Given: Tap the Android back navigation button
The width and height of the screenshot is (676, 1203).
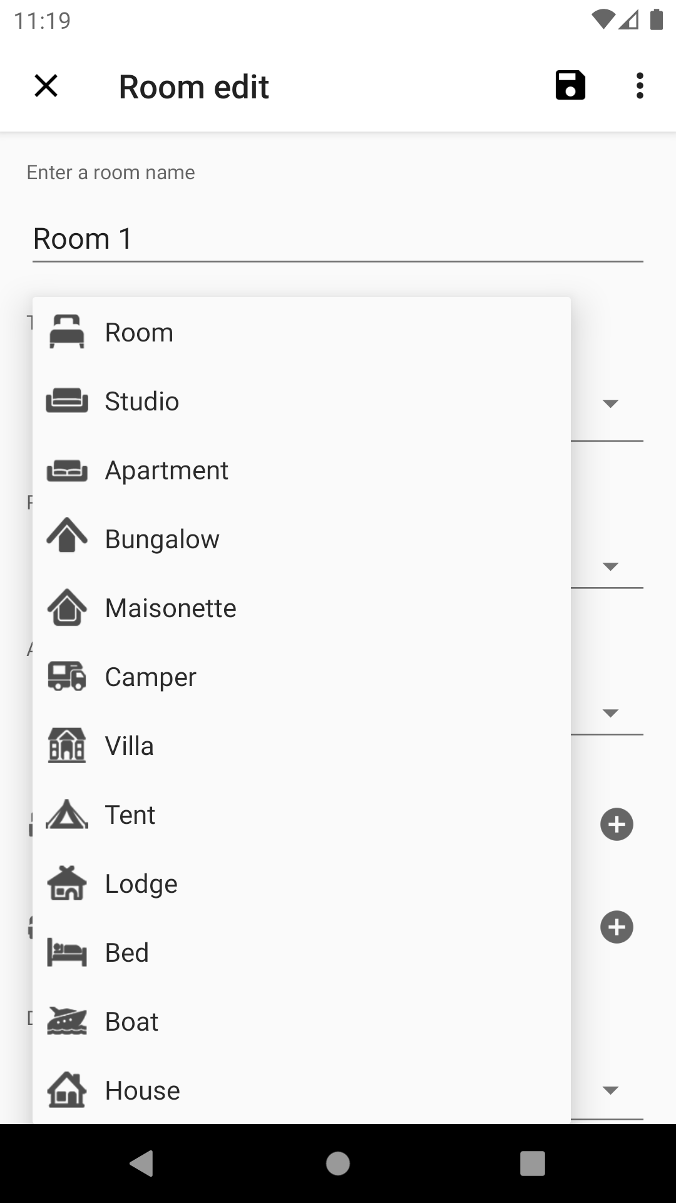Looking at the screenshot, I should tap(142, 1164).
